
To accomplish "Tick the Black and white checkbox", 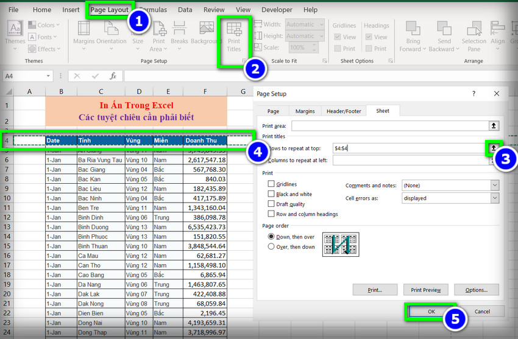I will [x=271, y=194].
